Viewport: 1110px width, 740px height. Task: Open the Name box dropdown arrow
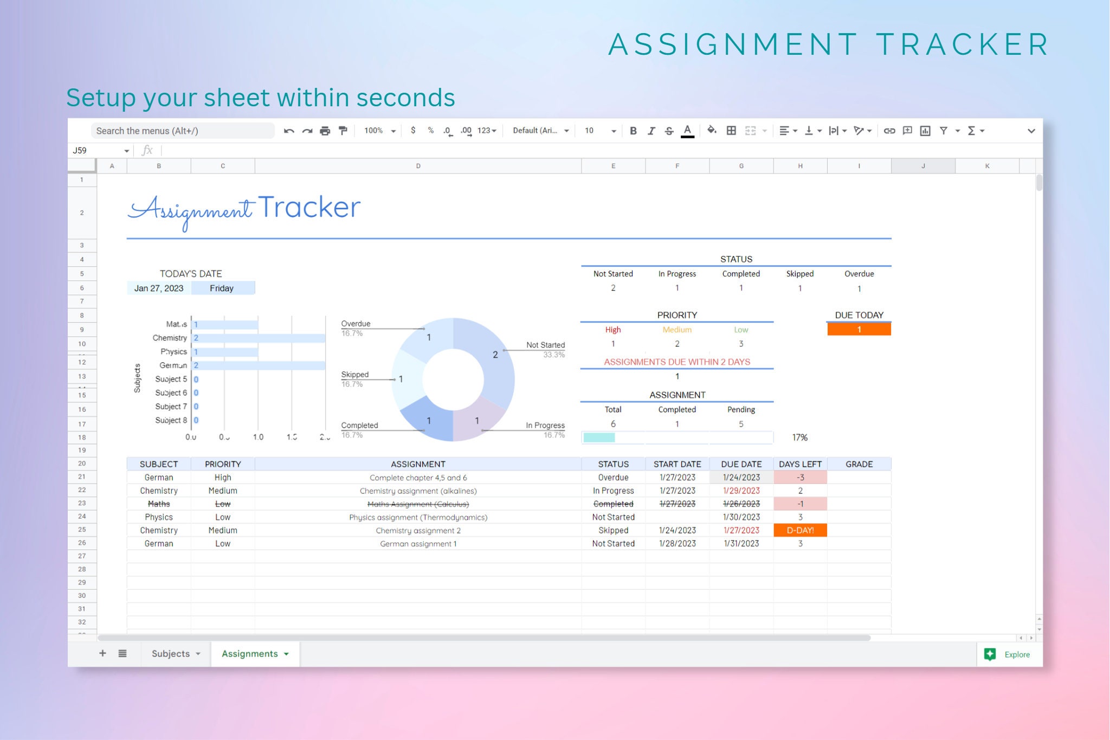[x=127, y=151]
